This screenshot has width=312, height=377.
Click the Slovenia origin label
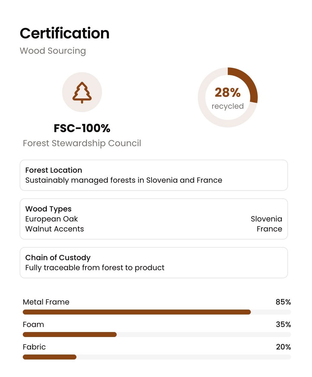(x=266, y=219)
